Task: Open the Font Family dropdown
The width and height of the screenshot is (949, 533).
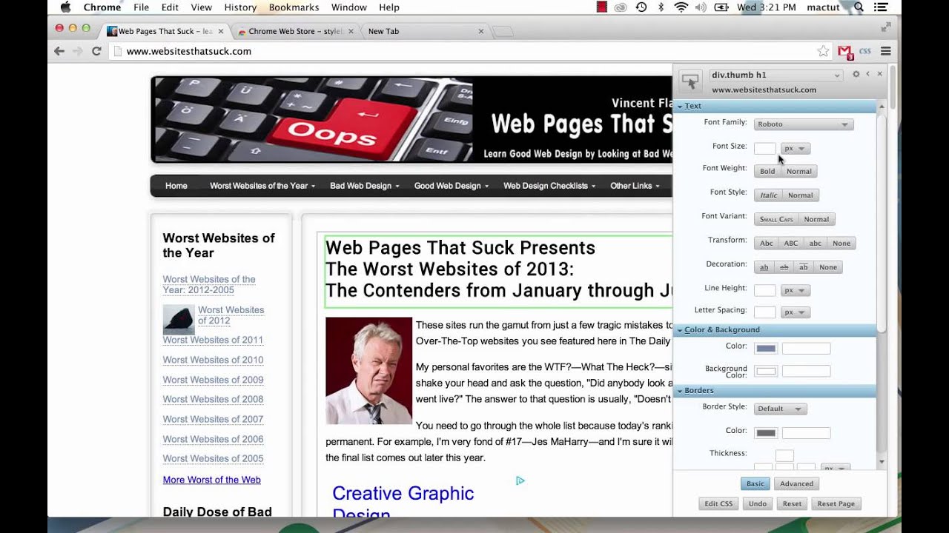Action: click(x=804, y=124)
